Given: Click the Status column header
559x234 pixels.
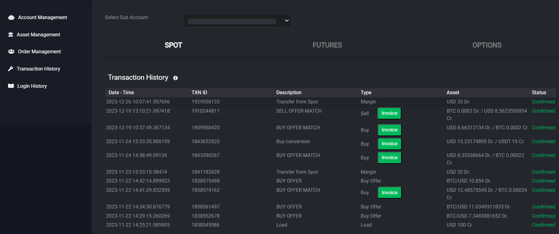Looking at the screenshot, I should [x=539, y=92].
